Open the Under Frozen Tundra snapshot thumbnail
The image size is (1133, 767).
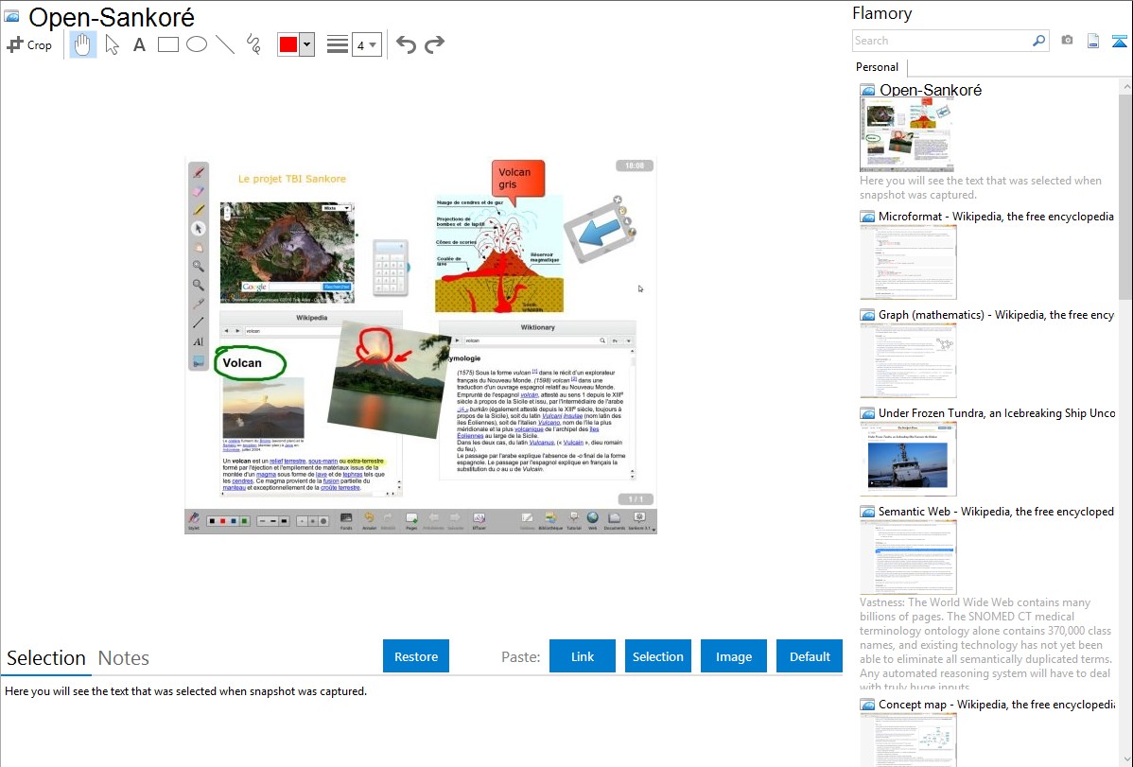point(908,459)
